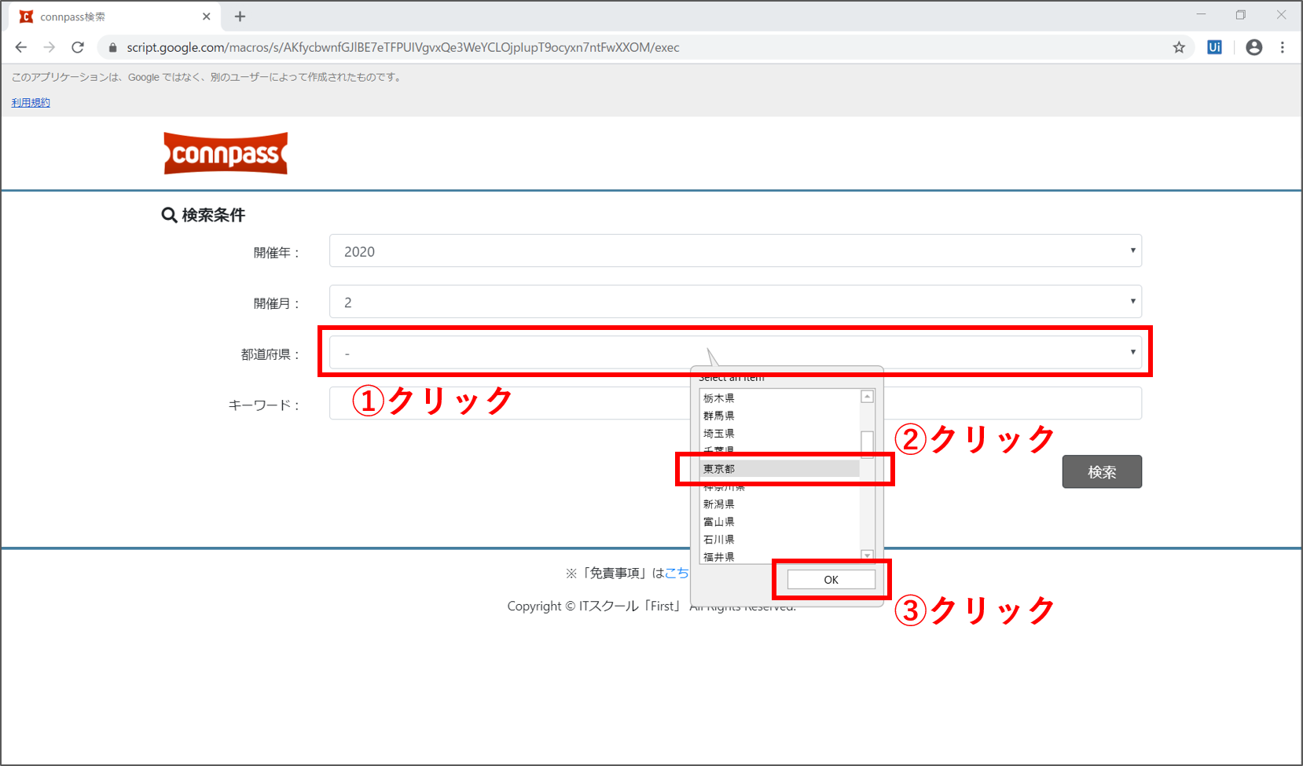Open the 利用規約 link

pyautogui.click(x=31, y=103)
